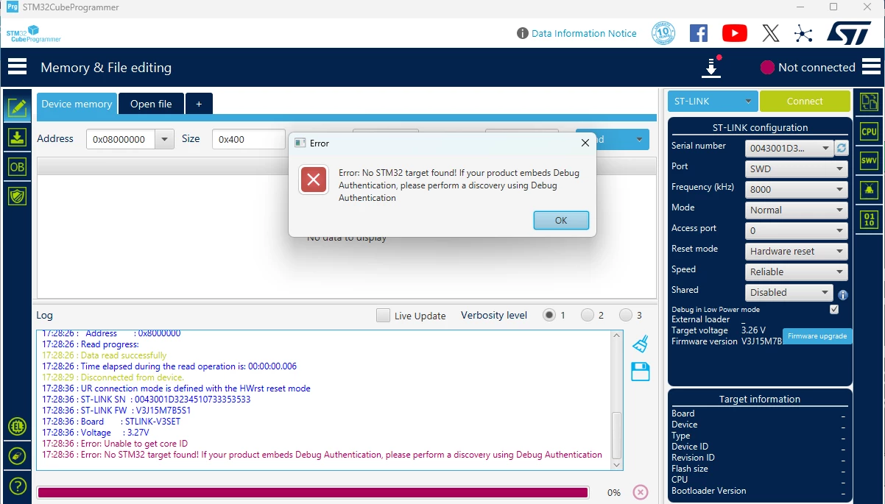The width and height of the screenshot is (885, 504).
Task: Click the 10 years anniversary badge
Action: pos(663,33)
